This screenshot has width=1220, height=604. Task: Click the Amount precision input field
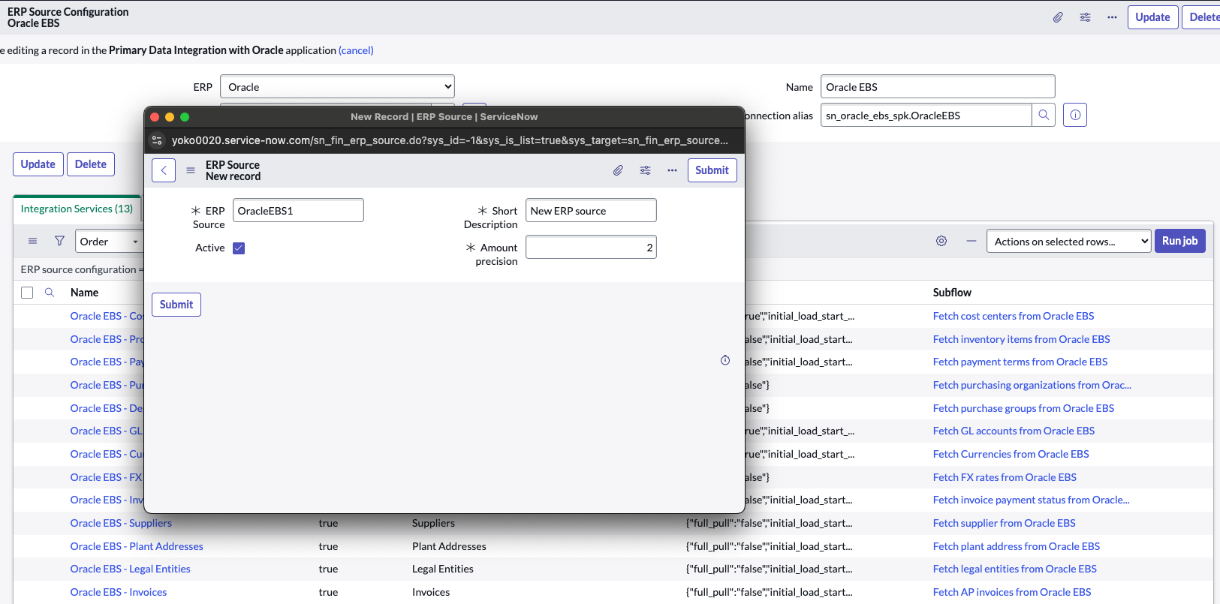(x=591, y=247)
